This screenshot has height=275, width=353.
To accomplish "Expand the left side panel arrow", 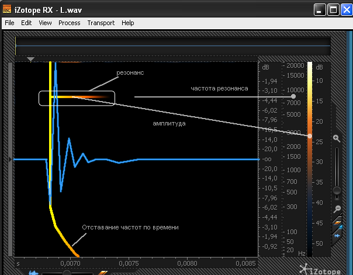I will tap(10, 159).
